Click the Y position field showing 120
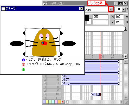Screen dimensions: 129x105 [119, 22]
